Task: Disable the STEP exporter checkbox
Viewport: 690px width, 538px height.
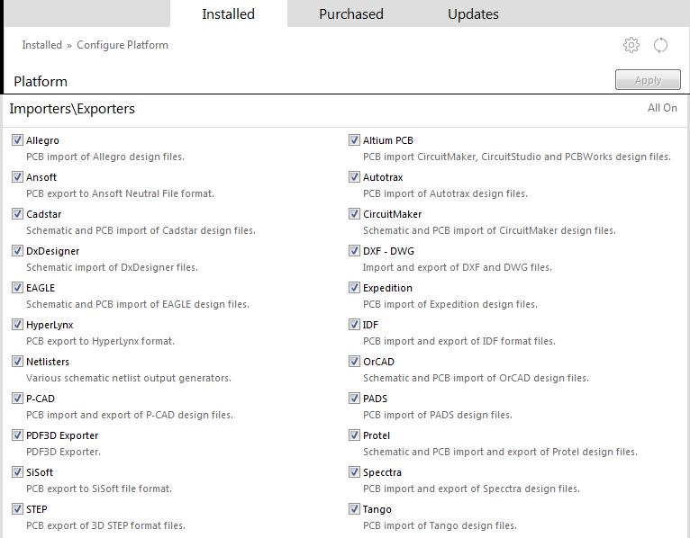Action: tap(17, 509)
